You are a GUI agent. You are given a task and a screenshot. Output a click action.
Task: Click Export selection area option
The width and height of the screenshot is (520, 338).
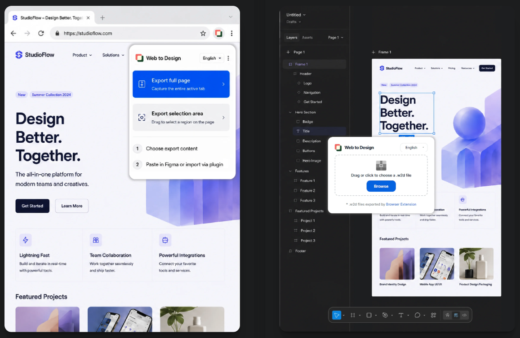[x=181, y=117]
